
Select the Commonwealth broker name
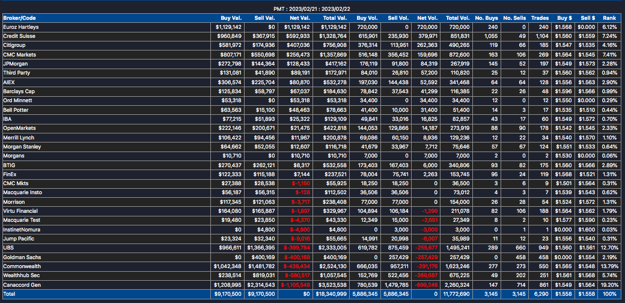point(22,266)
